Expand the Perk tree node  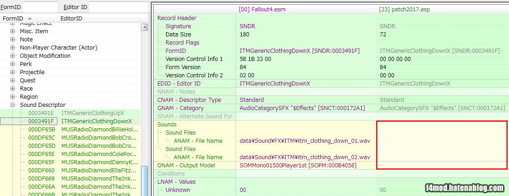[13, 64]
